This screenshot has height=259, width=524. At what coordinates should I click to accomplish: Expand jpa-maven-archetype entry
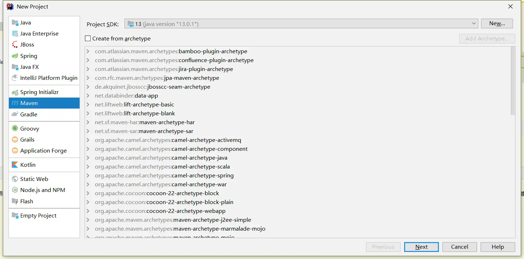88,78
